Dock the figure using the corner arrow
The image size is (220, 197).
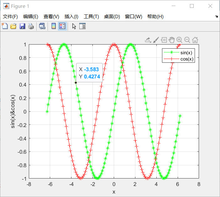pyautogui.click(x=217, y=17)
